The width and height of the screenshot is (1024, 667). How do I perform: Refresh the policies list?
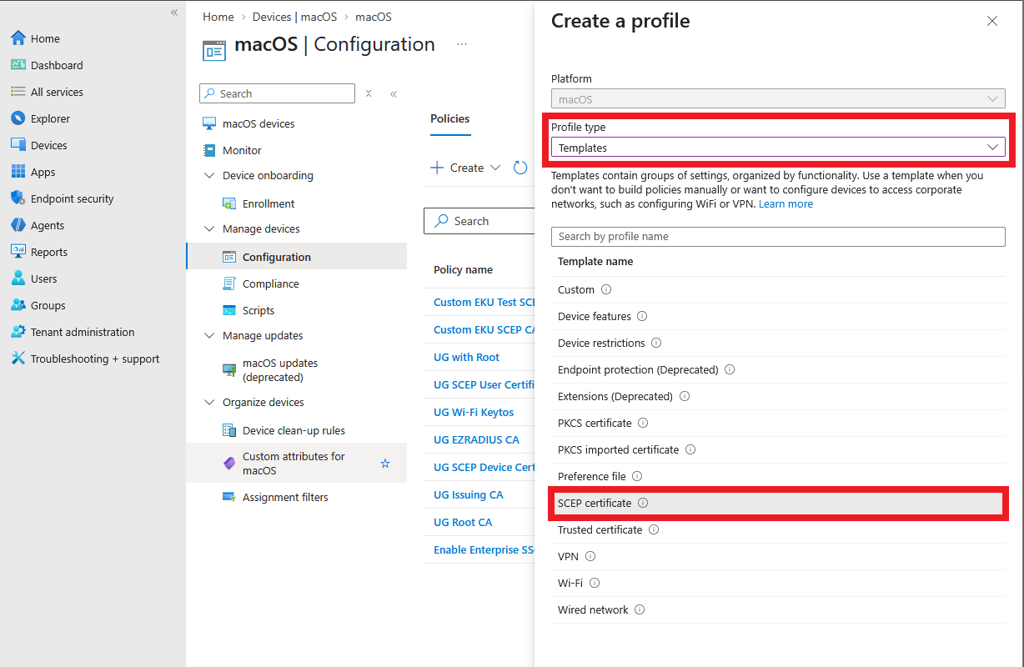(x=520, y=168)
